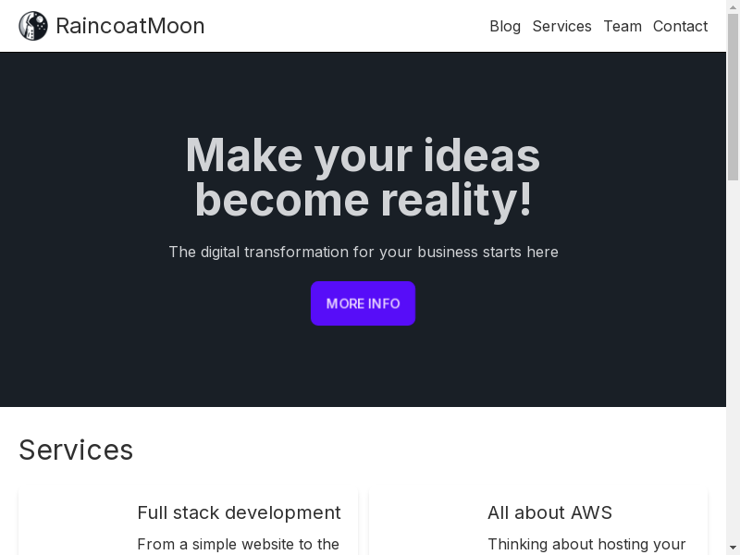Open the Team navigation link

coord(622,26)
